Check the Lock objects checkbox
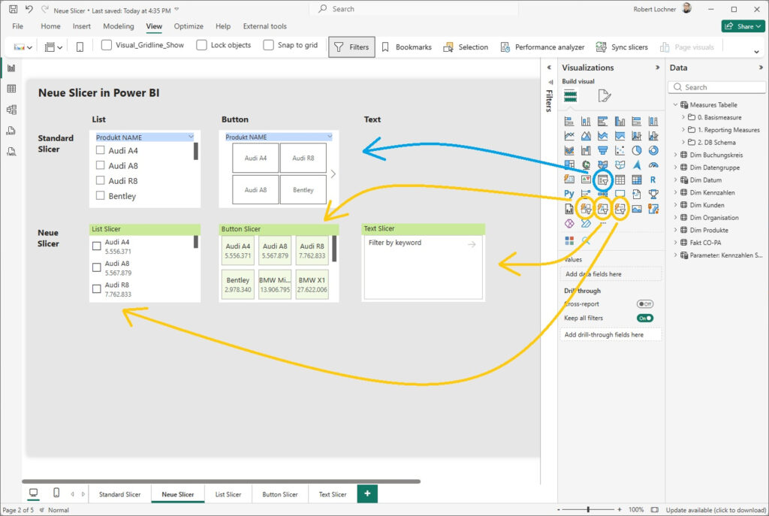Viewport: 769px width, 516px height. [x=201, y=45]
